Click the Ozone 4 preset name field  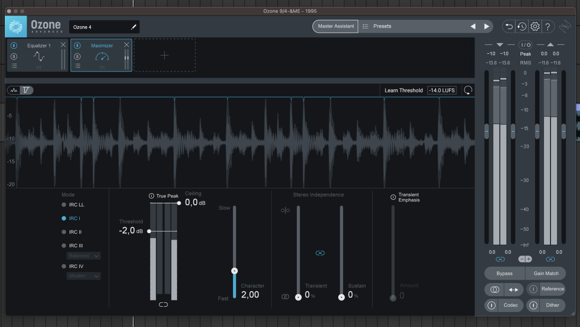click(104, 27)
